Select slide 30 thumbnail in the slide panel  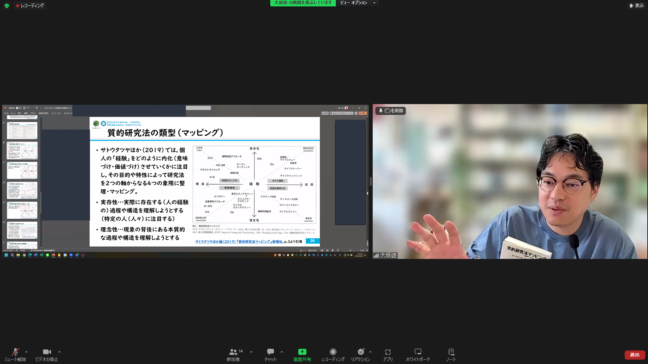pos(22,230)
